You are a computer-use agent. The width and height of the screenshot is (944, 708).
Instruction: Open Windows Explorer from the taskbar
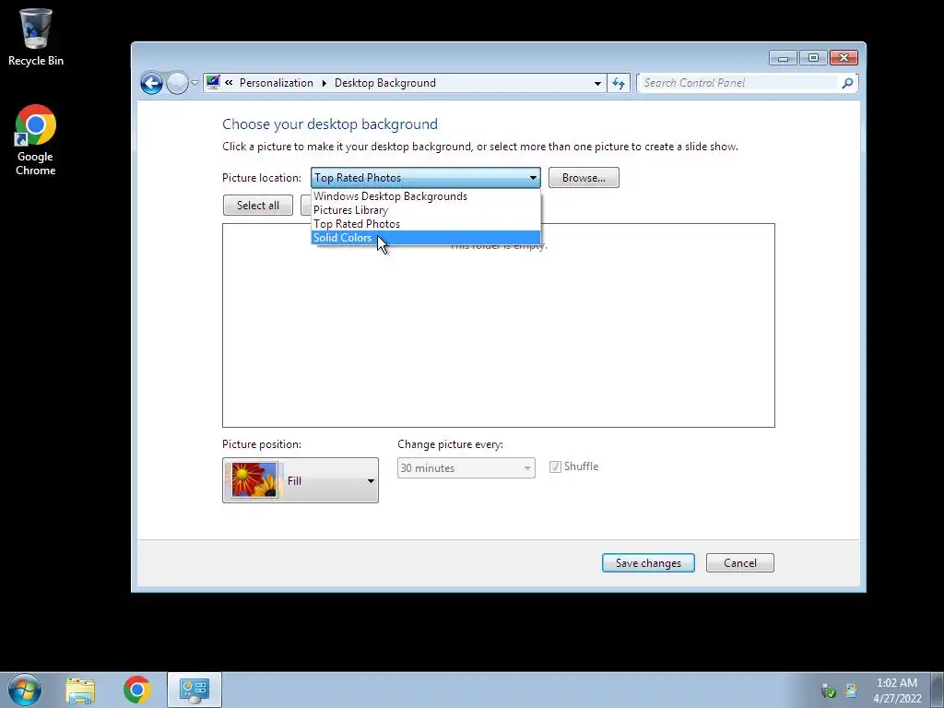click(81, 690)
